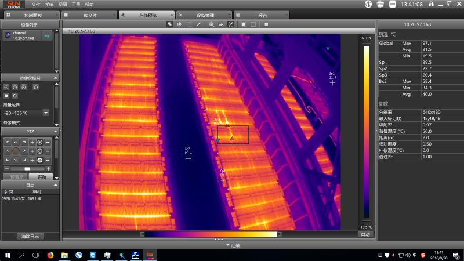Collapse the PTZ panel
464x261 pixels.
(x=55, y=131)
